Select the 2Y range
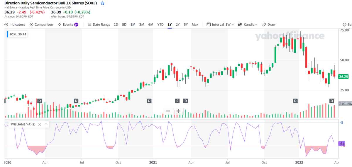The width and height of the screenshot is (352, 167). [x=178, y=25]
